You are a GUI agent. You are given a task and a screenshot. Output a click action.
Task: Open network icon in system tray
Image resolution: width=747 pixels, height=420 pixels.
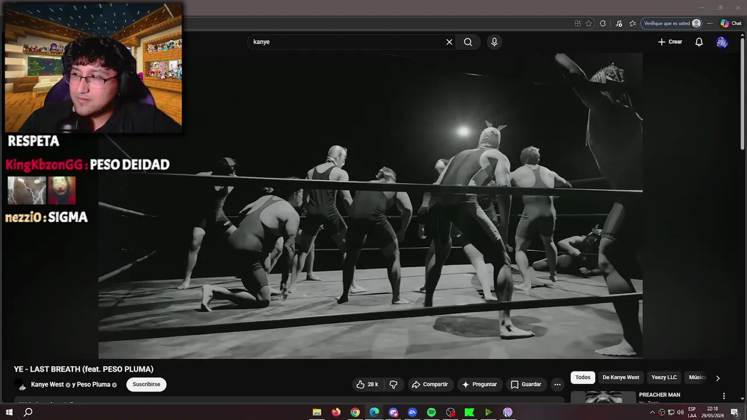(671, 412)
